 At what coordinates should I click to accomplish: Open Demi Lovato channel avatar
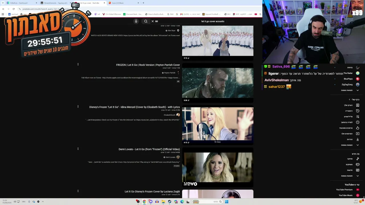coord(178,157)
